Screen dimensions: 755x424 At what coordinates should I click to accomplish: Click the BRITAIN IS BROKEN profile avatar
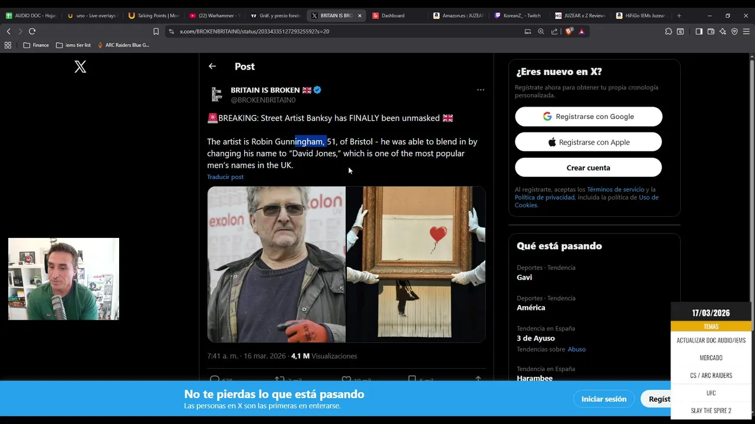[216, 95]
